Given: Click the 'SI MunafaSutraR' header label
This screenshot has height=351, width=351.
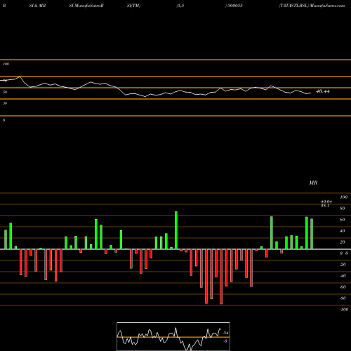Looking at the screenshot, I should [x=86, y=6].
